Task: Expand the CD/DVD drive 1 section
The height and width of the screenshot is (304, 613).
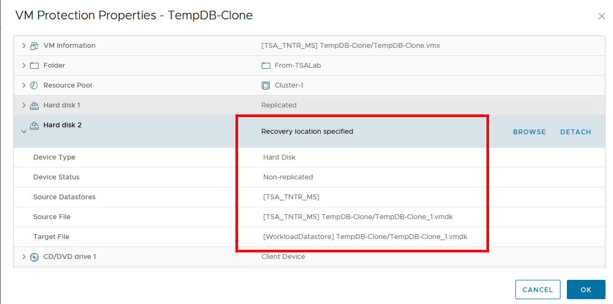Action: (x=24, y=257)
